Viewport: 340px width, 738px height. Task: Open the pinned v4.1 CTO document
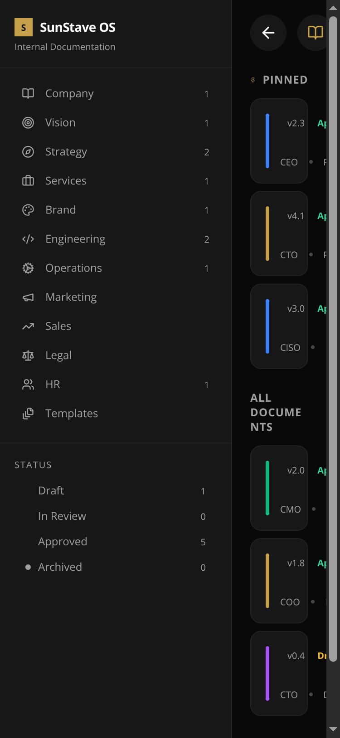click(279, 234)
